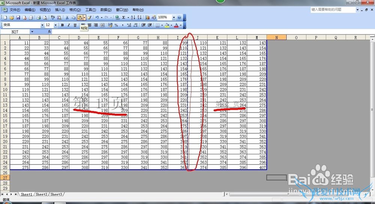This screenshot has width=375, height=204.
Task: Select column N header
Action: point(276,37)
